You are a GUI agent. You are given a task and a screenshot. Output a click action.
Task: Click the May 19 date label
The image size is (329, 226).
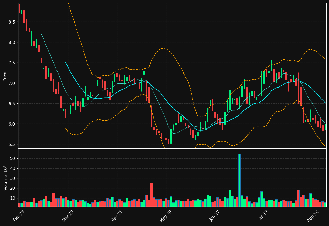pyautogui.click(x=166, y=216)
